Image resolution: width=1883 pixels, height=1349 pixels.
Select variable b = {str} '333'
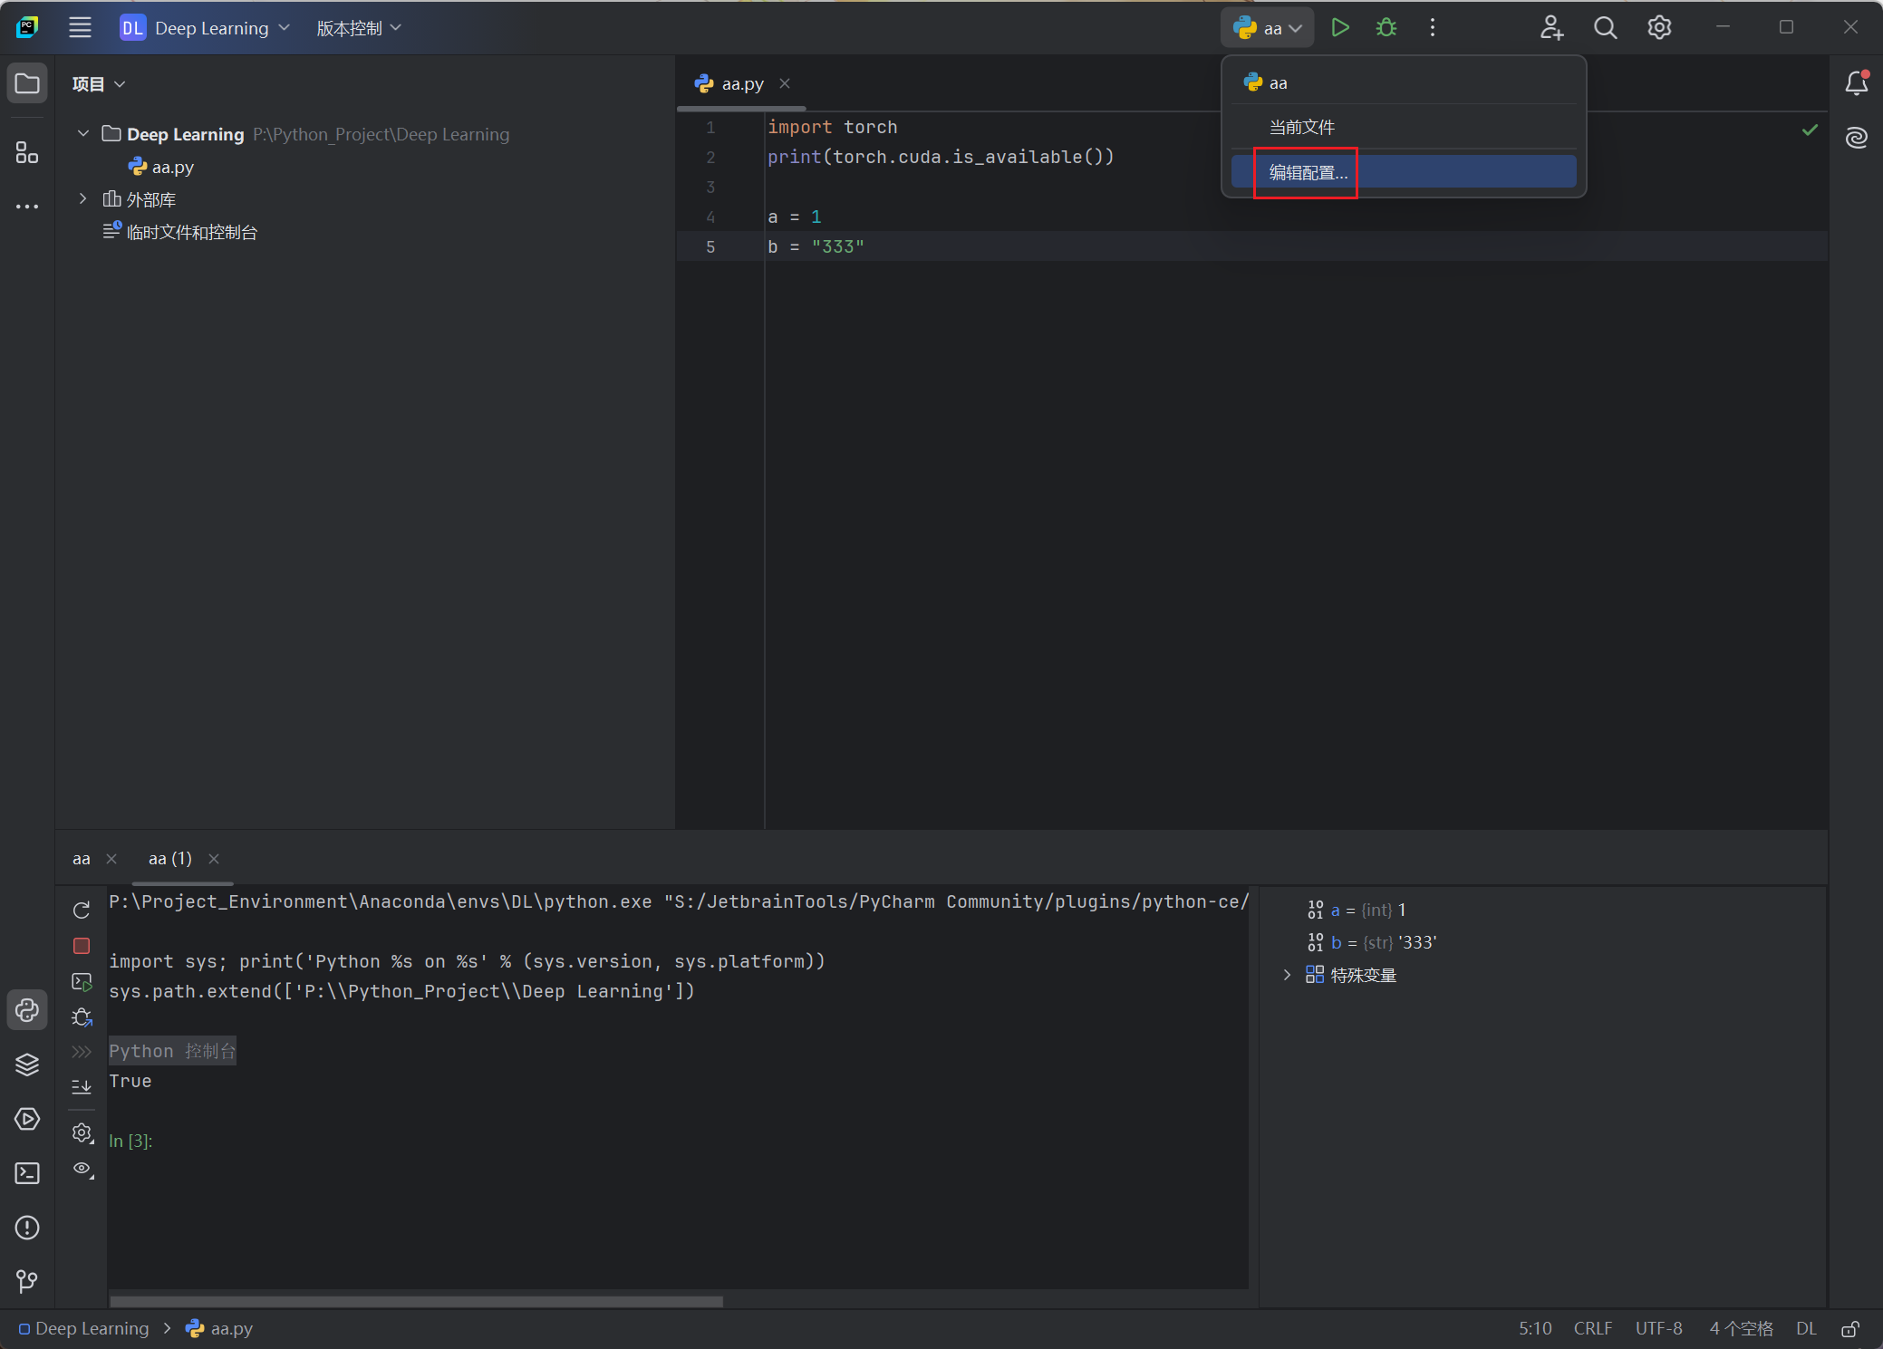pyautogui.click(x=1372, y=942)
